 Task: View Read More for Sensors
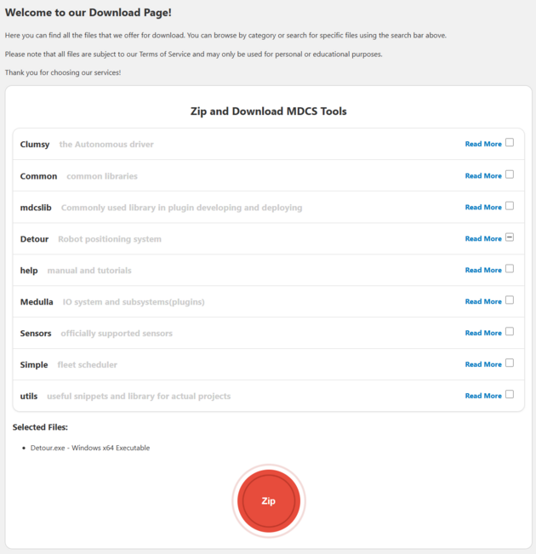coord(483,334)
